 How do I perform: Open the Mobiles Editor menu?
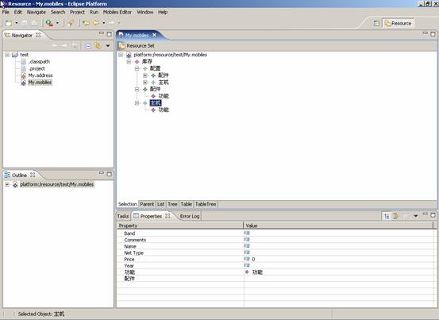[117, 13]
